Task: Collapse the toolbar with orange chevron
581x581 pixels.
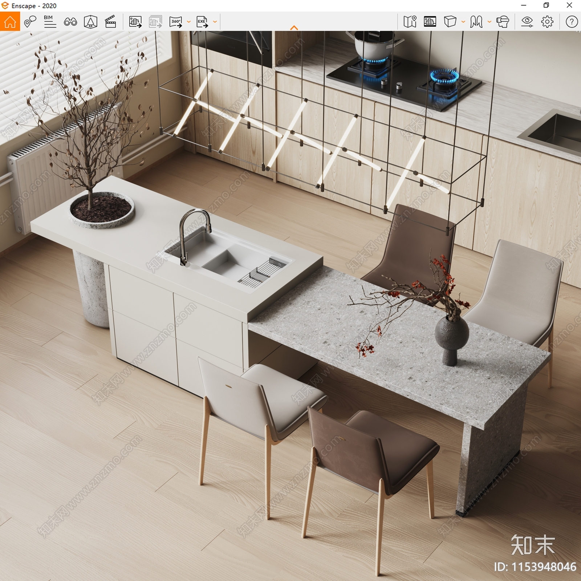Action: pos(294,28)
